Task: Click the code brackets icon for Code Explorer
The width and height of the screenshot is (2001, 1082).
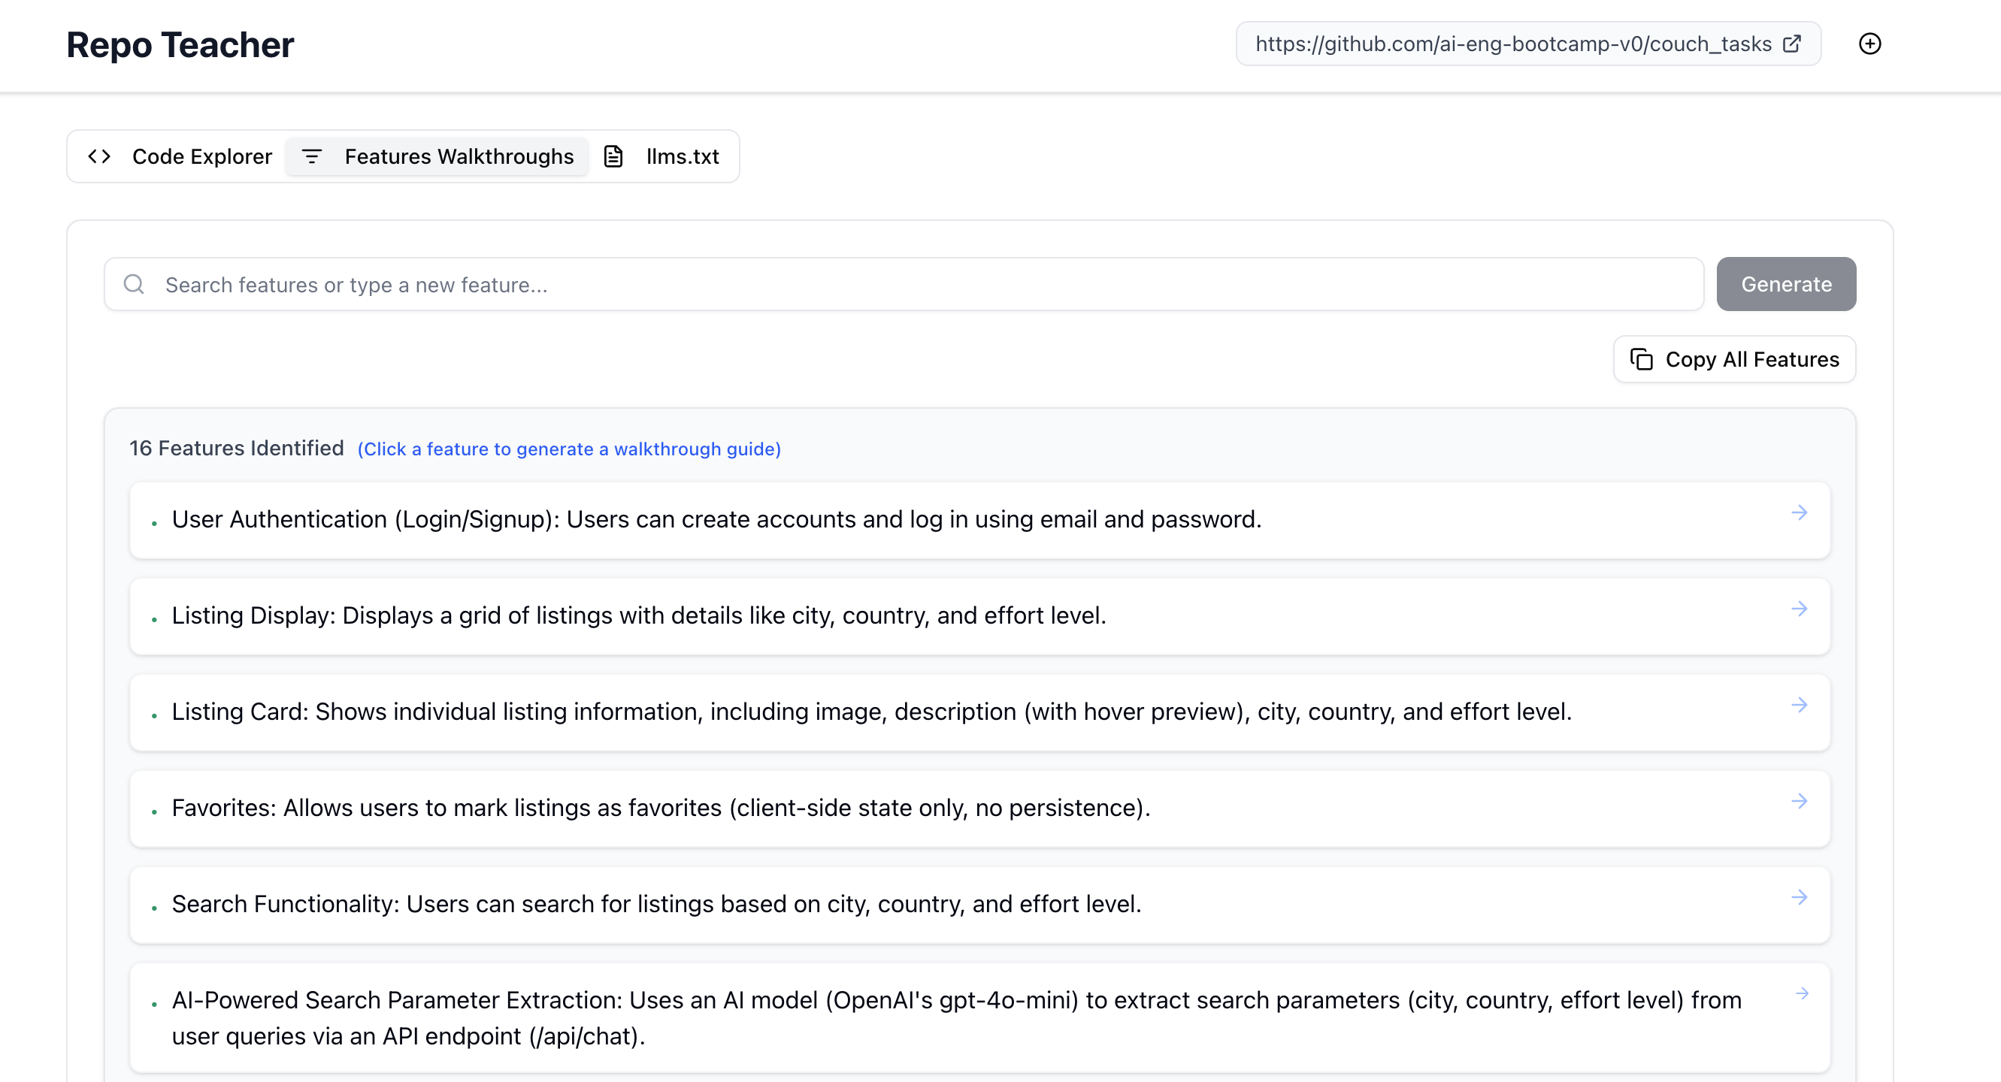Action: pyautogui.click(x=99, y=156)
